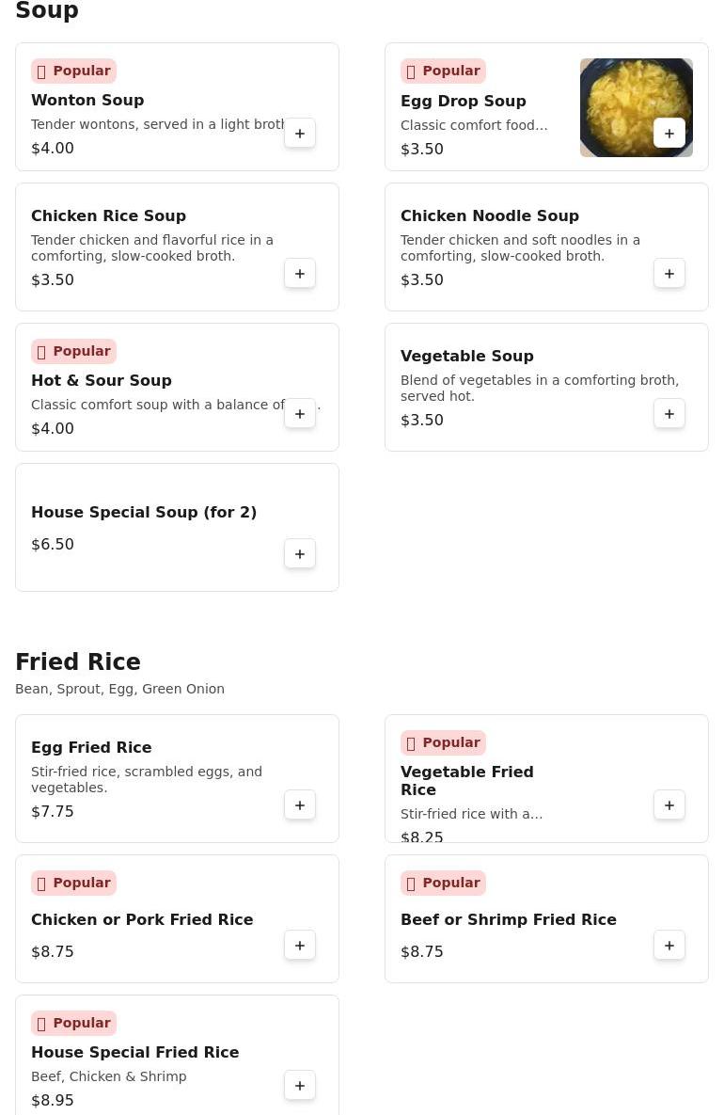
Task: Add Wonton Soup to the order
Action: click(300, 134)
